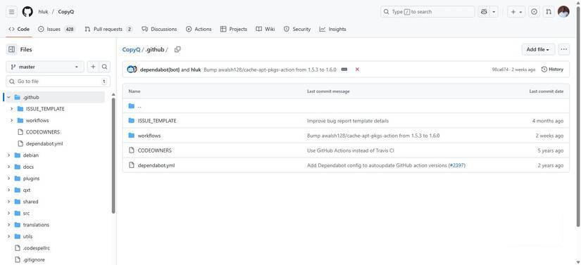Click the search files magnifier icon
This screenshot has height=265, width=581.
[104, 67]
